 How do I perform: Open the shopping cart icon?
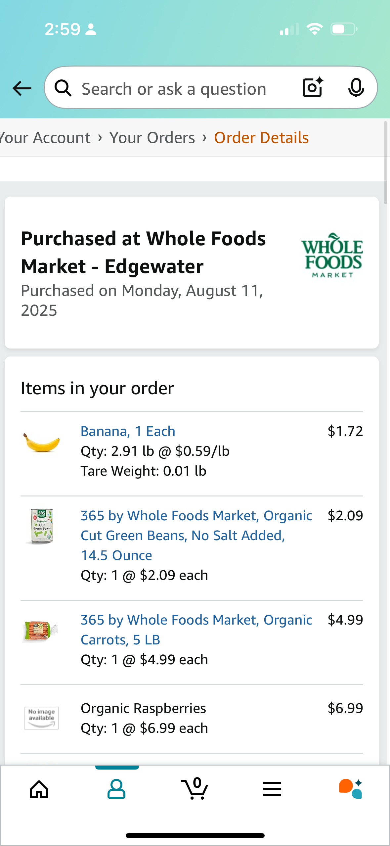click(x=195, y=789)
